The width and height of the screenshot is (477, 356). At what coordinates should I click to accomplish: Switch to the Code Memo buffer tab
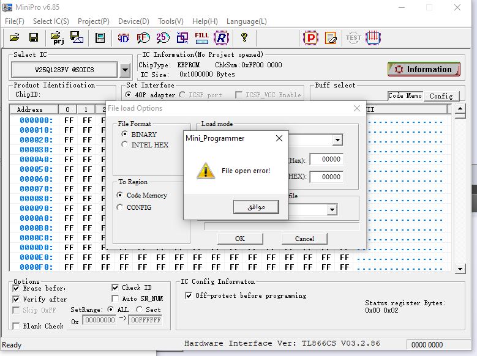tap(405, 96)
